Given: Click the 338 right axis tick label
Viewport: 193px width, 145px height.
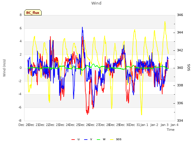Looking at the screenshot, I should (180, 85).
